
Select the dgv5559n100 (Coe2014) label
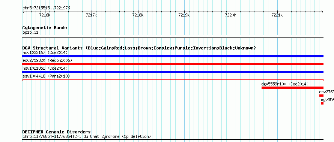coord(285,84)
